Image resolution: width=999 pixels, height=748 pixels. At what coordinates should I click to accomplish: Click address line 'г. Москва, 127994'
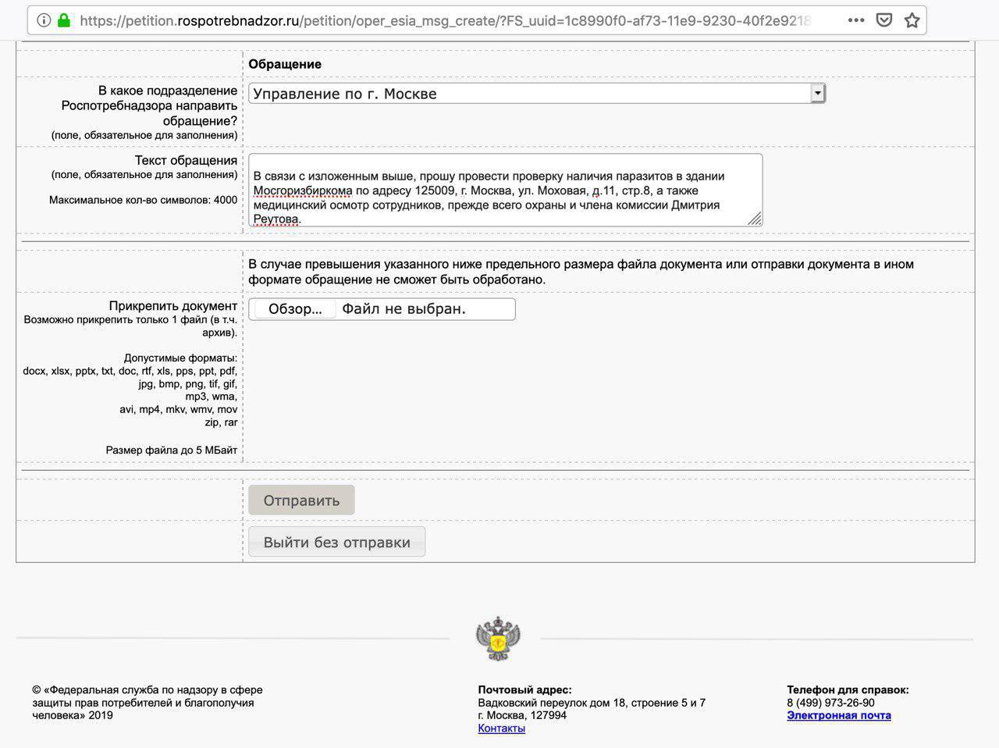(x=522, y=715)
